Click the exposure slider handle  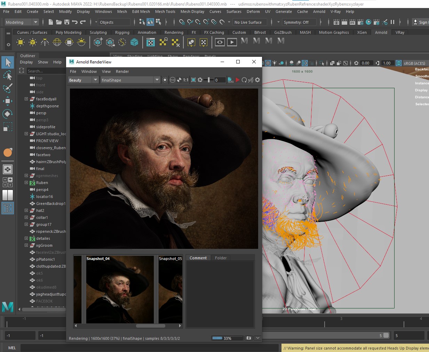[208, 80]
